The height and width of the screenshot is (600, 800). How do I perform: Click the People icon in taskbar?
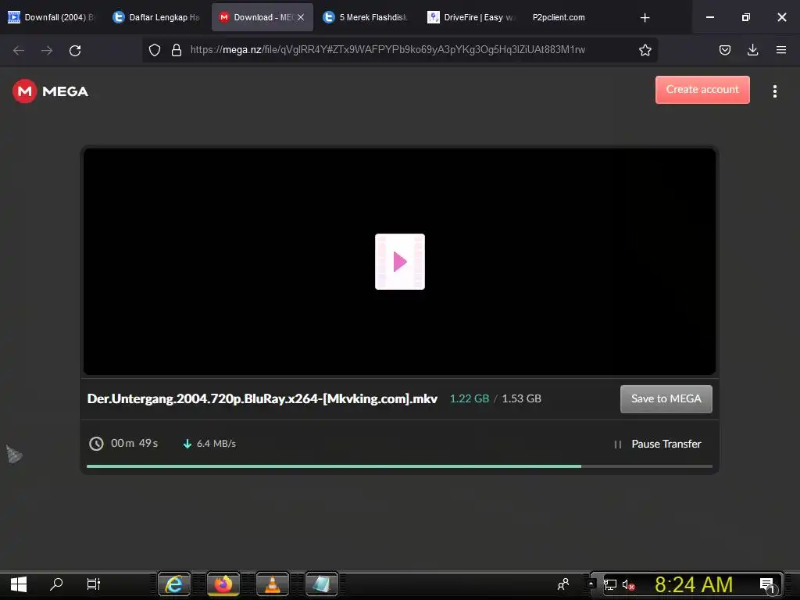tap(563, 584)
